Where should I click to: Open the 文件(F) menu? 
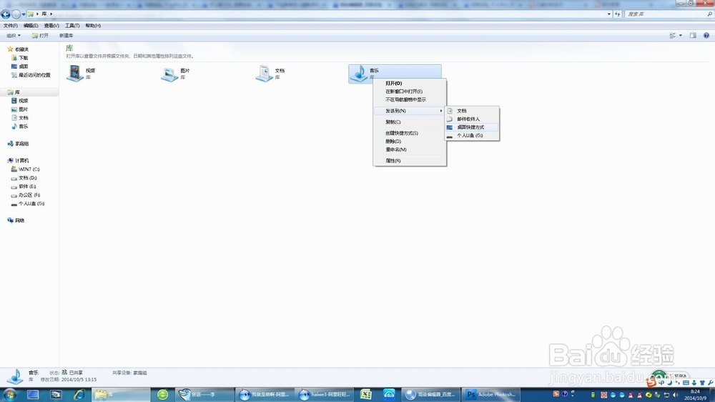11,26
